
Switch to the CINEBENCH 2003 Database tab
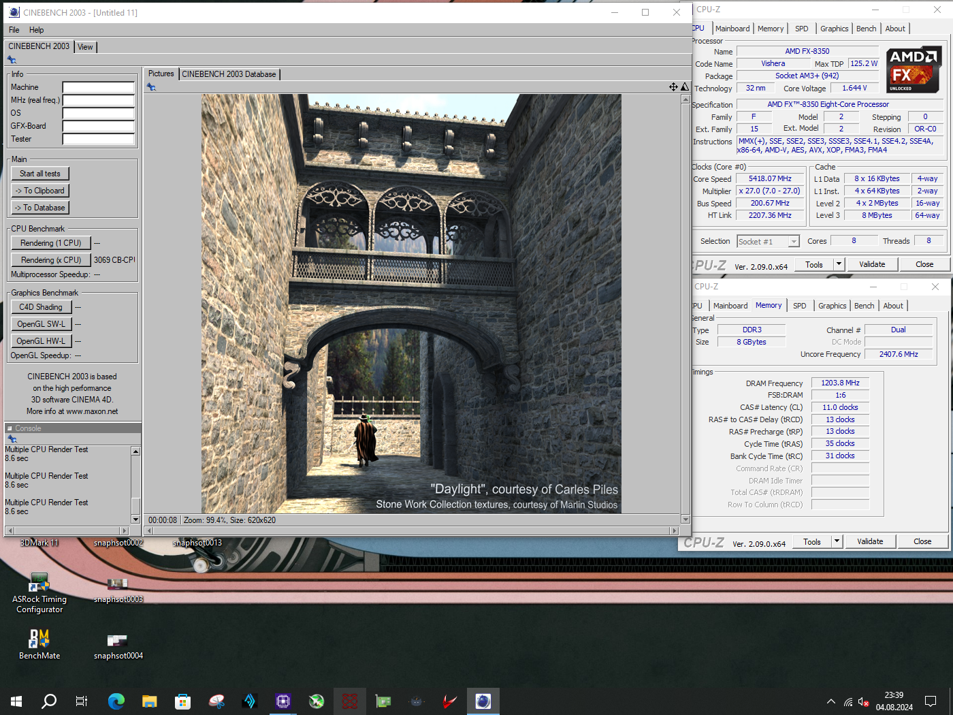pyautogui.click(x=229, y=74)
